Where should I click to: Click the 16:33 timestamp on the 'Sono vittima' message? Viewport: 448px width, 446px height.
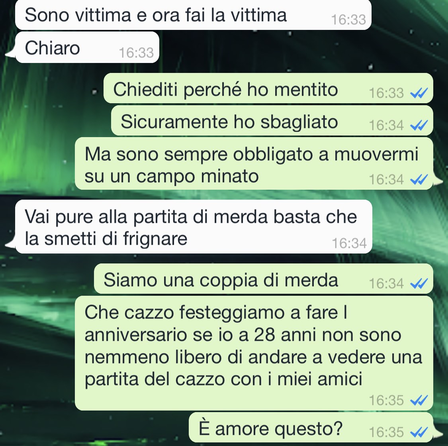coord(348,20)
